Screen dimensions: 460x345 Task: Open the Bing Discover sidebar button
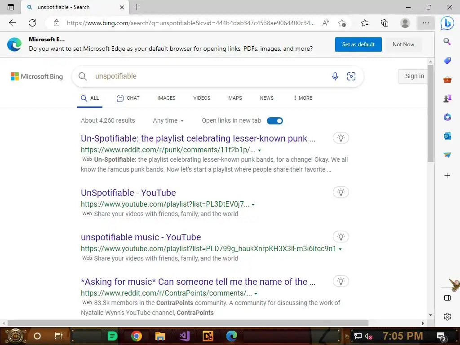tap(447, 23)
